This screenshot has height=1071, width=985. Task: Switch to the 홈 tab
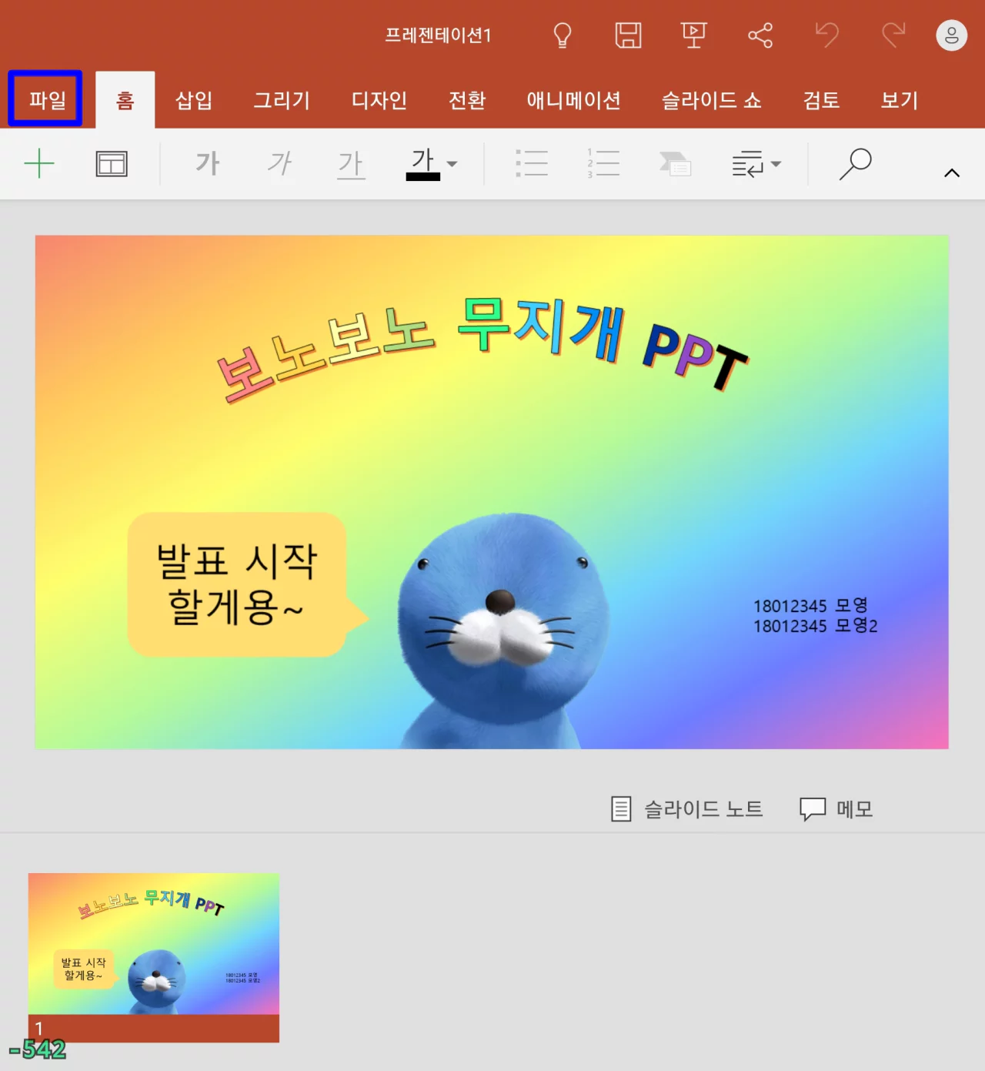[125, 100]
